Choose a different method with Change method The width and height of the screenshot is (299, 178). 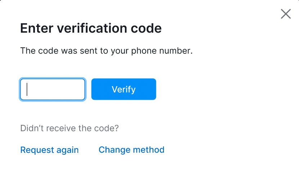point(131,150)
